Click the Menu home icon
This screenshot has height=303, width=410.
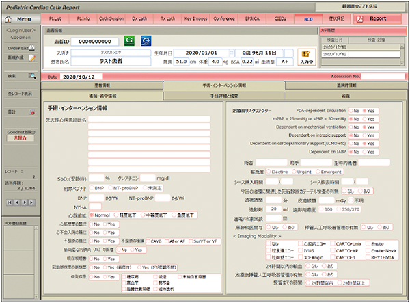click(x=9, y=18)
